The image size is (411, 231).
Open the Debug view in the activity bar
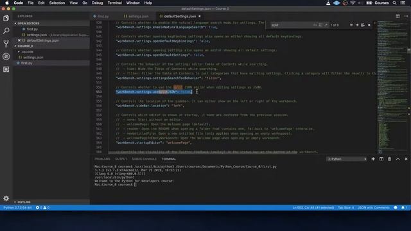(x=6, y=56)
